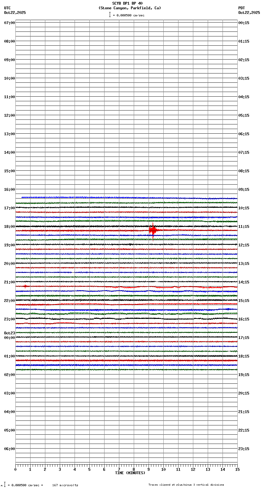262x489 pixels.
Task: Click the '06:00' UTC row label
Action: pos(10,449)
